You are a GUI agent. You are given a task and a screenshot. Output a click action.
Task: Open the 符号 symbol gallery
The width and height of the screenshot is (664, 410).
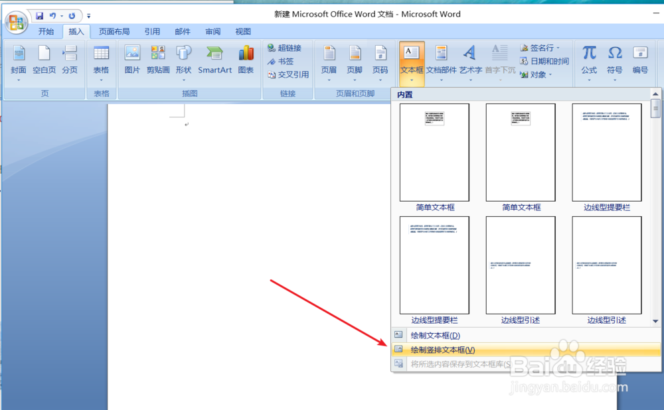614,60
